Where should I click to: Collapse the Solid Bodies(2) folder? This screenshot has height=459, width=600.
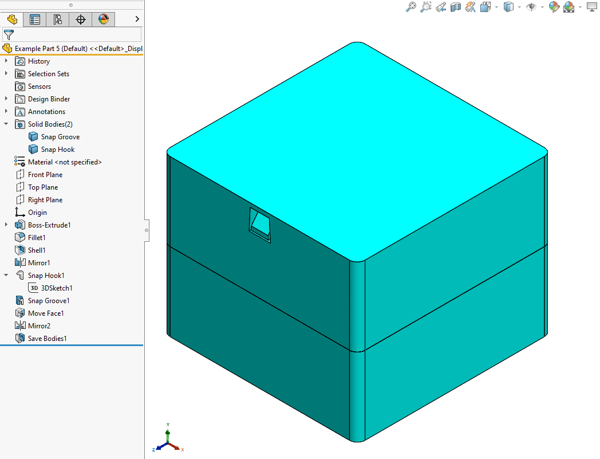click(6, 124)
